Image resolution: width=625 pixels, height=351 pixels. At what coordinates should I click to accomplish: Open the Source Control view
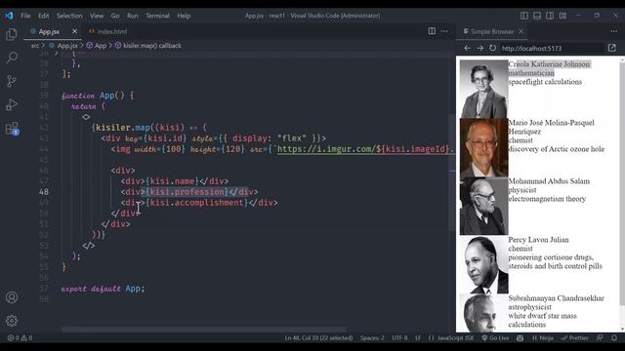tap(12, 81)
